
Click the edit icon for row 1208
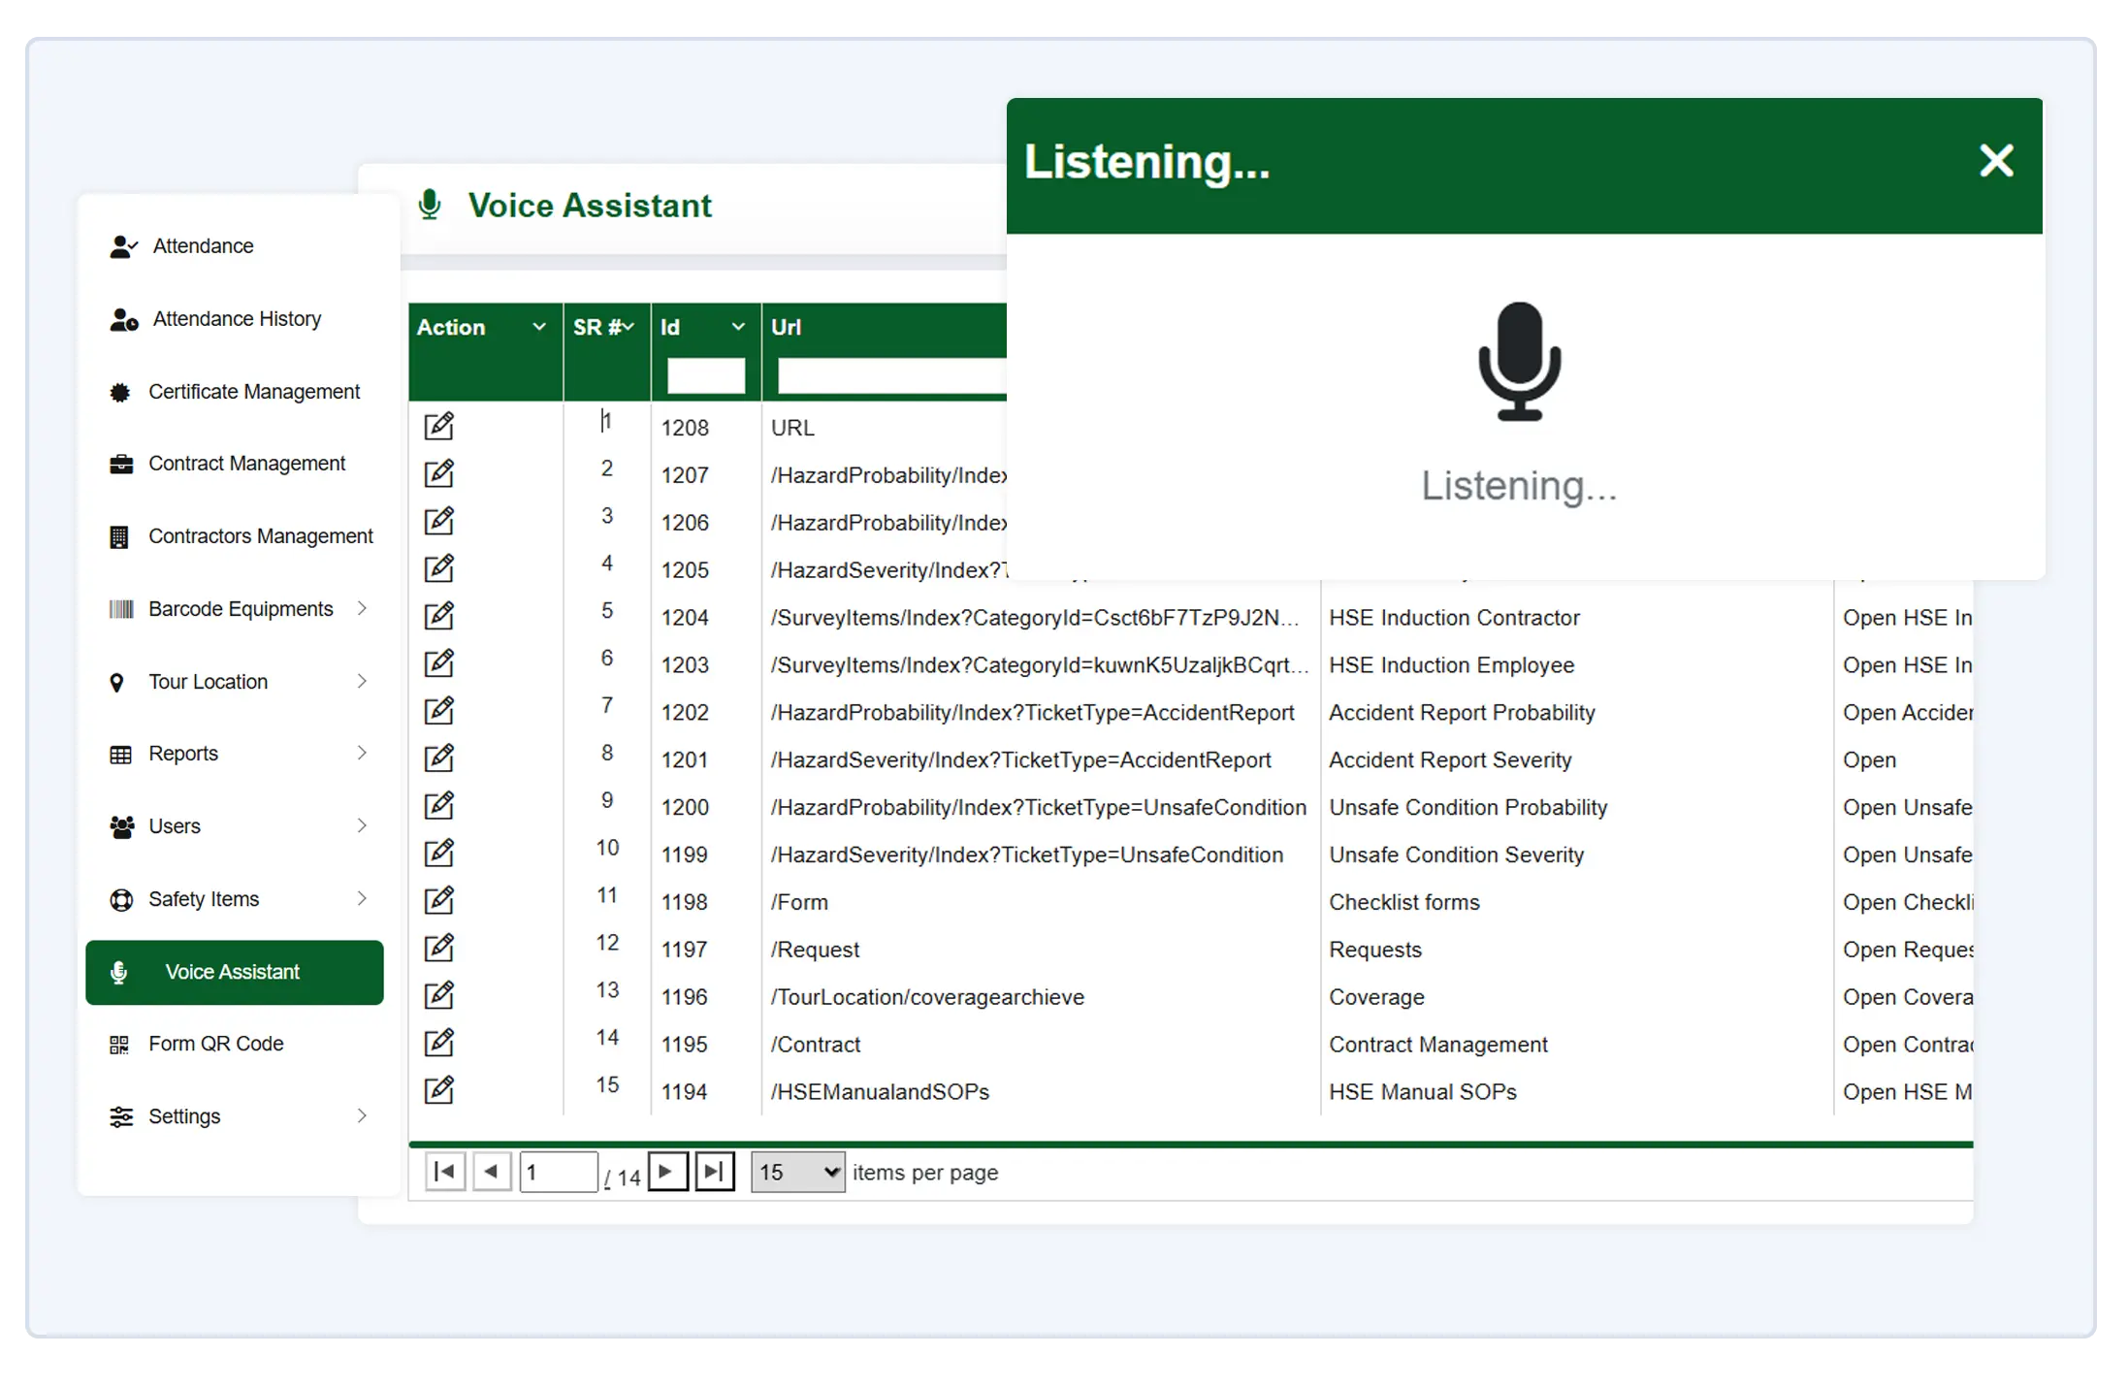click(438, 426)
